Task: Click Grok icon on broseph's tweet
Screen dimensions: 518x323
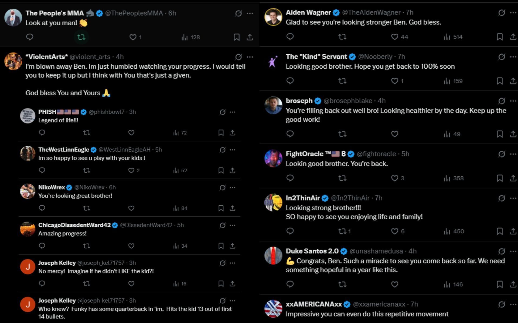Action: coord(502,101)
